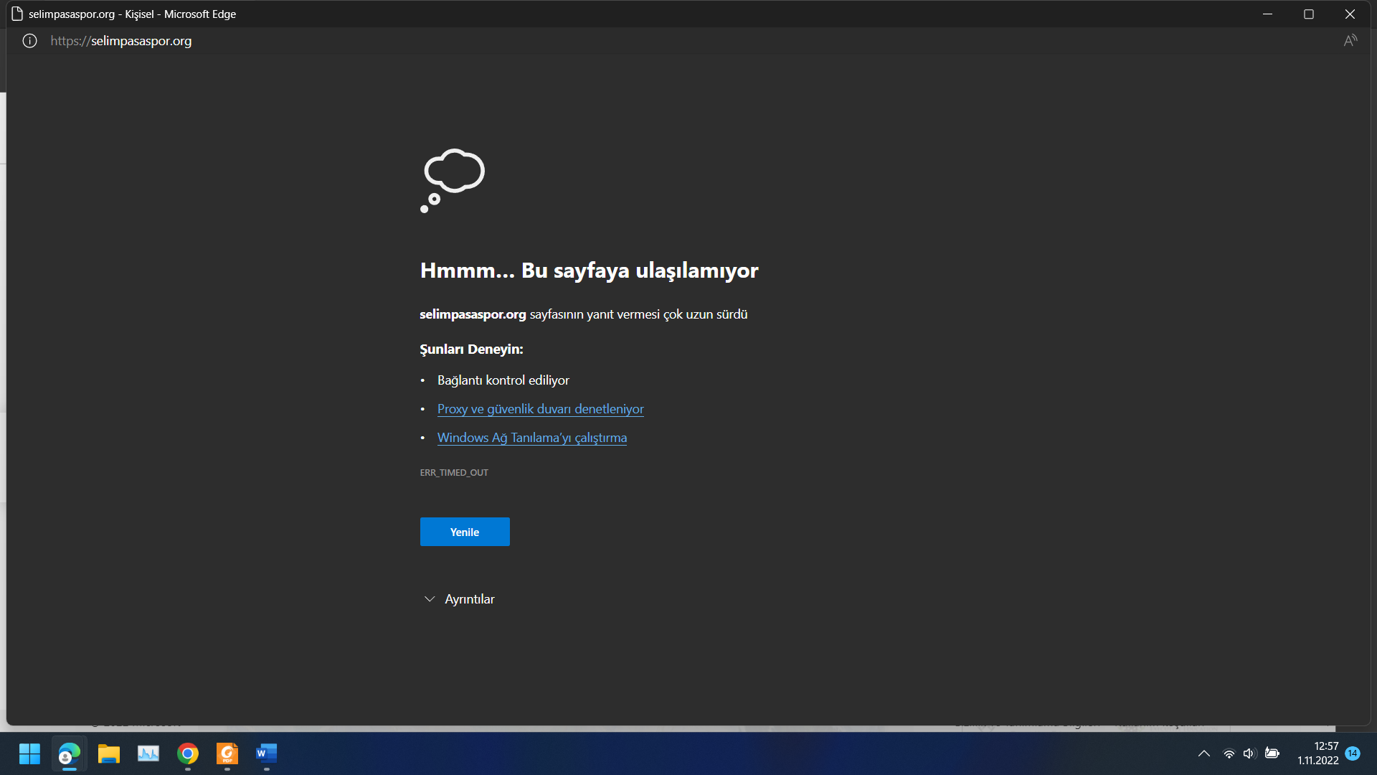Click the Wi-Fi network tray icon
Viewport: 1377px width, 775px height.
coord(1229,753)
